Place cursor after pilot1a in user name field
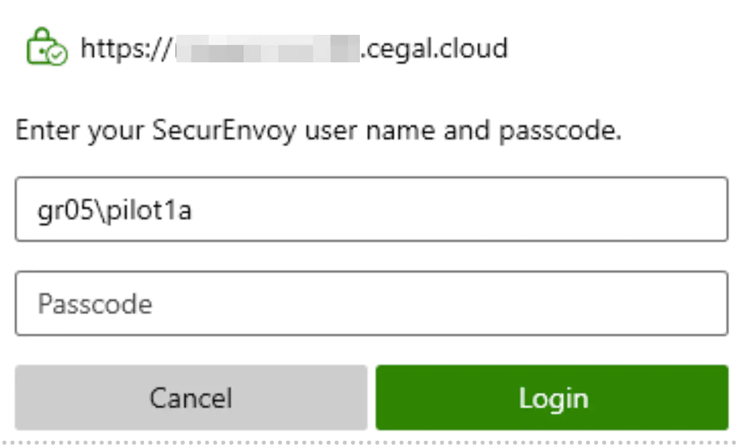The image size is (739, 445). point(193,211)
